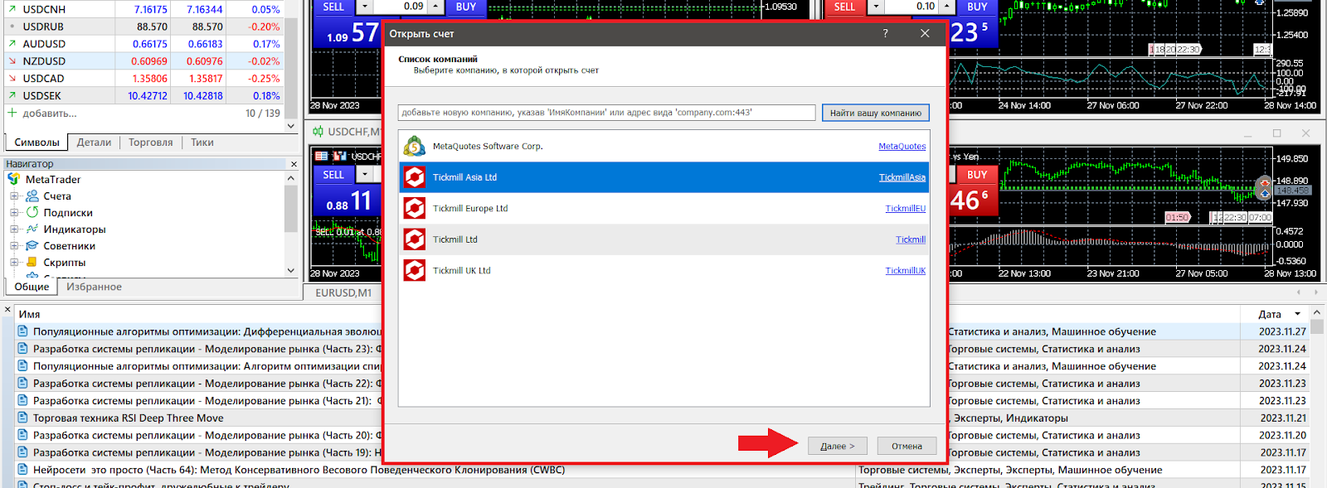The width and height of the screenshot is (1327, 488).
Task: Click the Tickmill Europe Ltd logo icon
Action: pos(414,208)
